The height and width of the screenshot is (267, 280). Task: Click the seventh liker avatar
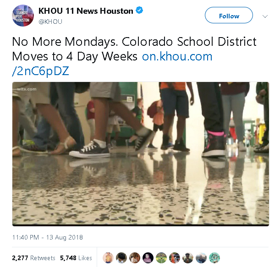pyautogui.click(x=188, y=258)
